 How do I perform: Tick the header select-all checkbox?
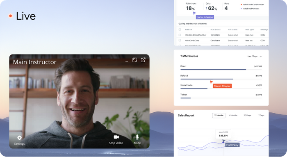click(180, 30)
